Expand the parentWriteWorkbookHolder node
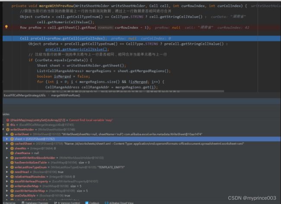This screenshot has width=281, height=204. tap(7, 158)
